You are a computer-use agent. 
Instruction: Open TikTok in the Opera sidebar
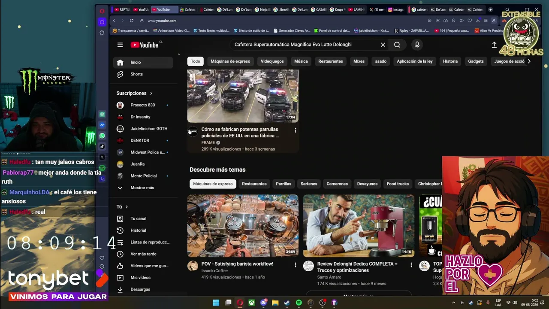(x=102, y=146)
